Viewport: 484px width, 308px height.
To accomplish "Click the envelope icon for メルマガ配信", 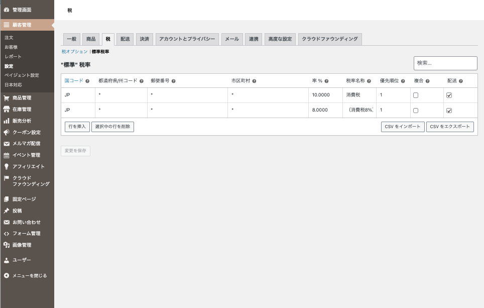I will point(7,144).
